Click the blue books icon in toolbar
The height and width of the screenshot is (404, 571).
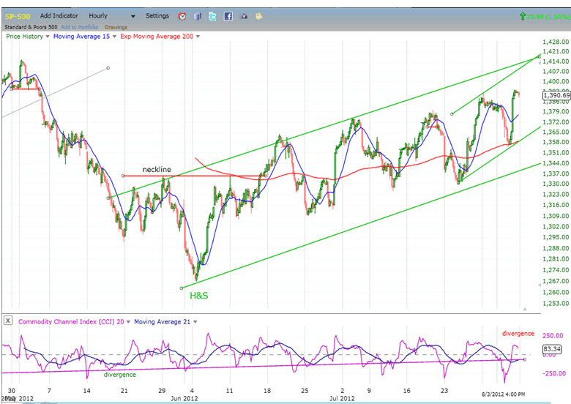pyautogui.click(x=198, y=16)
